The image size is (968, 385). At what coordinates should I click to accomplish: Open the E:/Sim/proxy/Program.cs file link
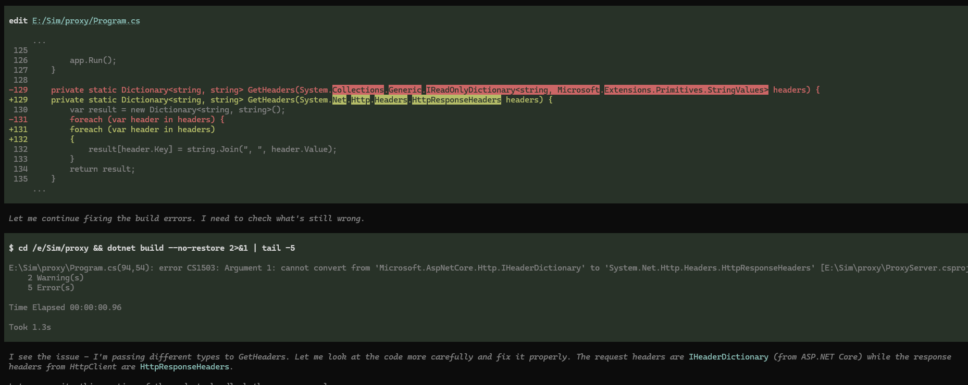pos(86,21)
